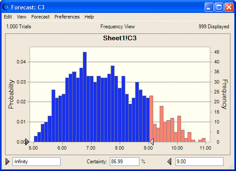Click the '1,000 Trials' label
This screenshot has height=171, width=236.
[x=18, y=27]
